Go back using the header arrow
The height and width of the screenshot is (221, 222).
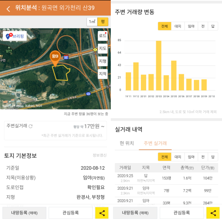[8, 9]
